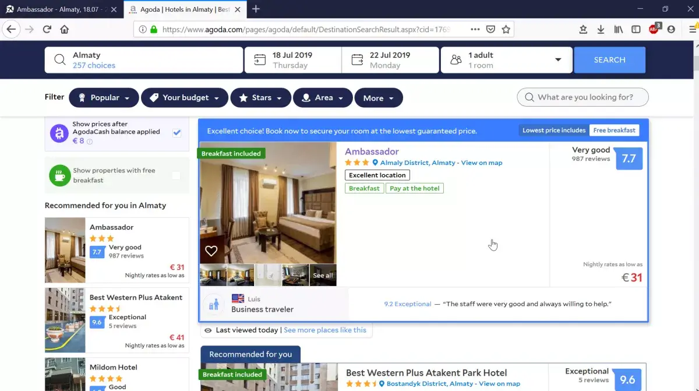Open the Library bookshelf icon

point(619,30)
